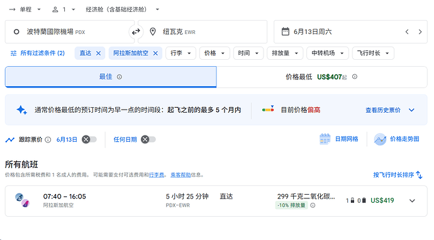The image size is (434, 240).
Task: Show info for 跟踪票价
Action: (48, 139)
